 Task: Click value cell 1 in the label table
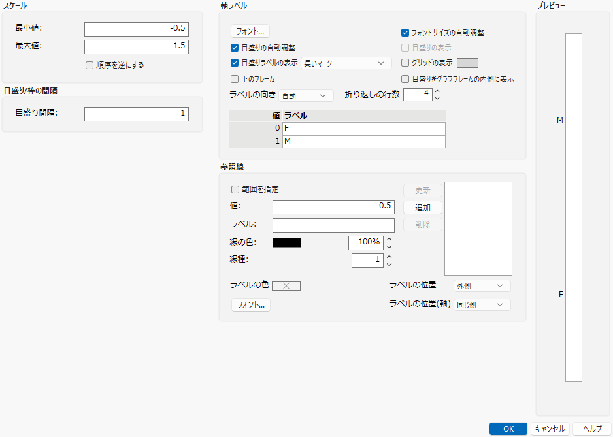pos(256,142)
